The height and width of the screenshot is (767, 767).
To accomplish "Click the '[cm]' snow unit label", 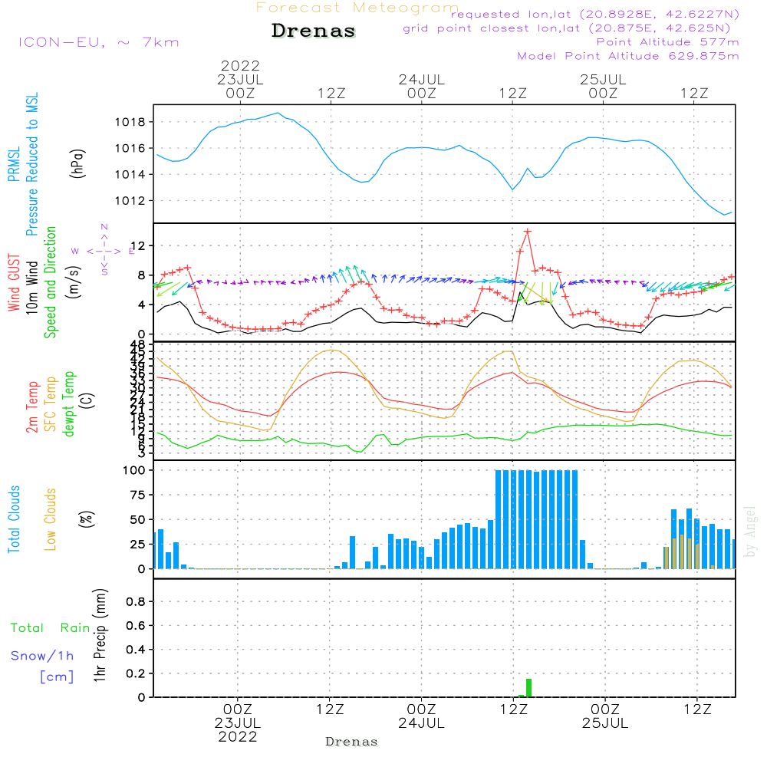I will click(x=57, y=677).
